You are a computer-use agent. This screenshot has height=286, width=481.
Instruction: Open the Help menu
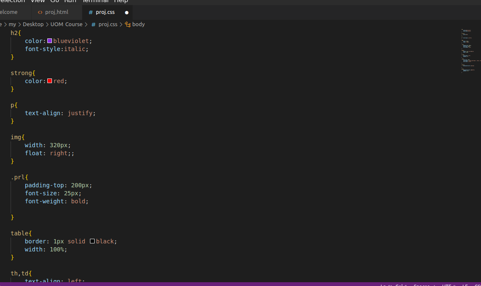[121, 1]
